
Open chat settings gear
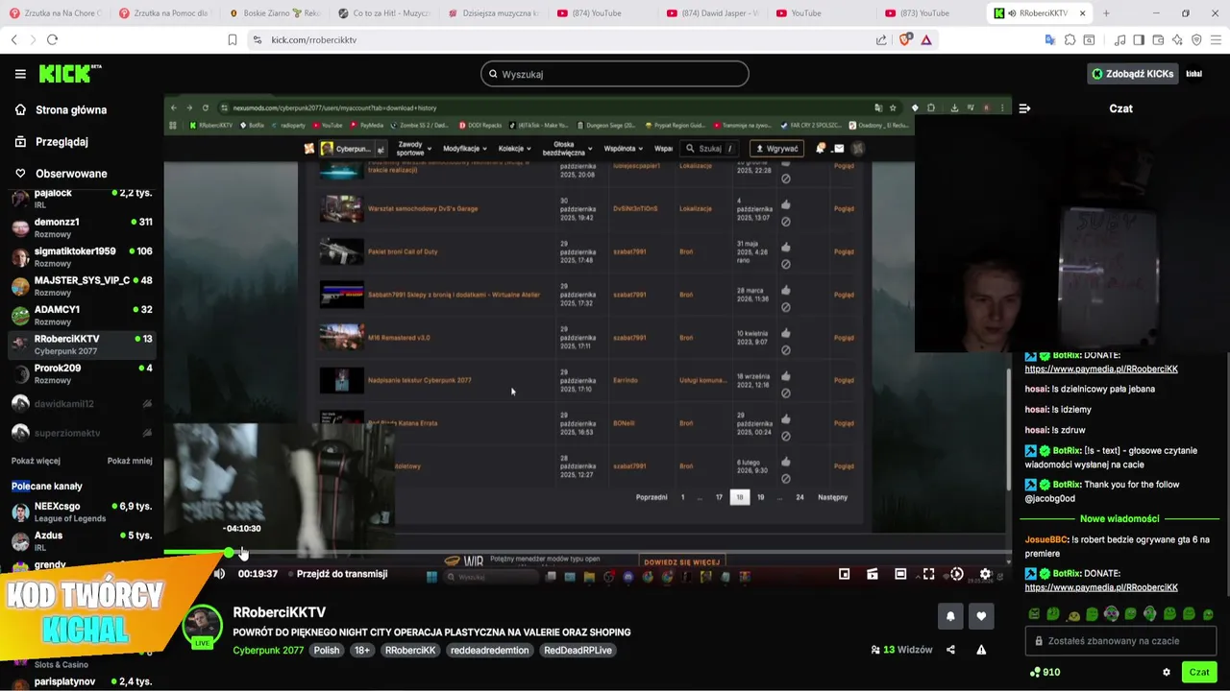coord(1167,672)
